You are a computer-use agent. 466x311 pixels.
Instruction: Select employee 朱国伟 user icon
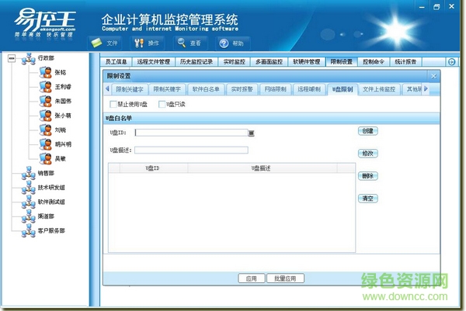pos(46,101)
